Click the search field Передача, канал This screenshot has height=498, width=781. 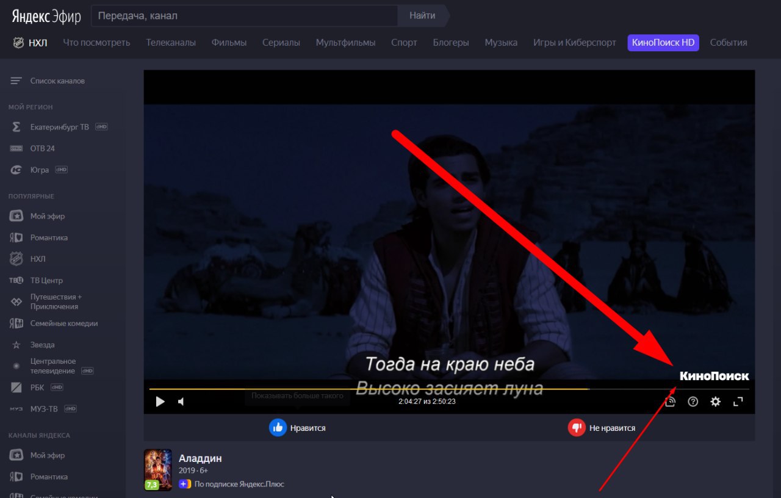tap(244, 16)
